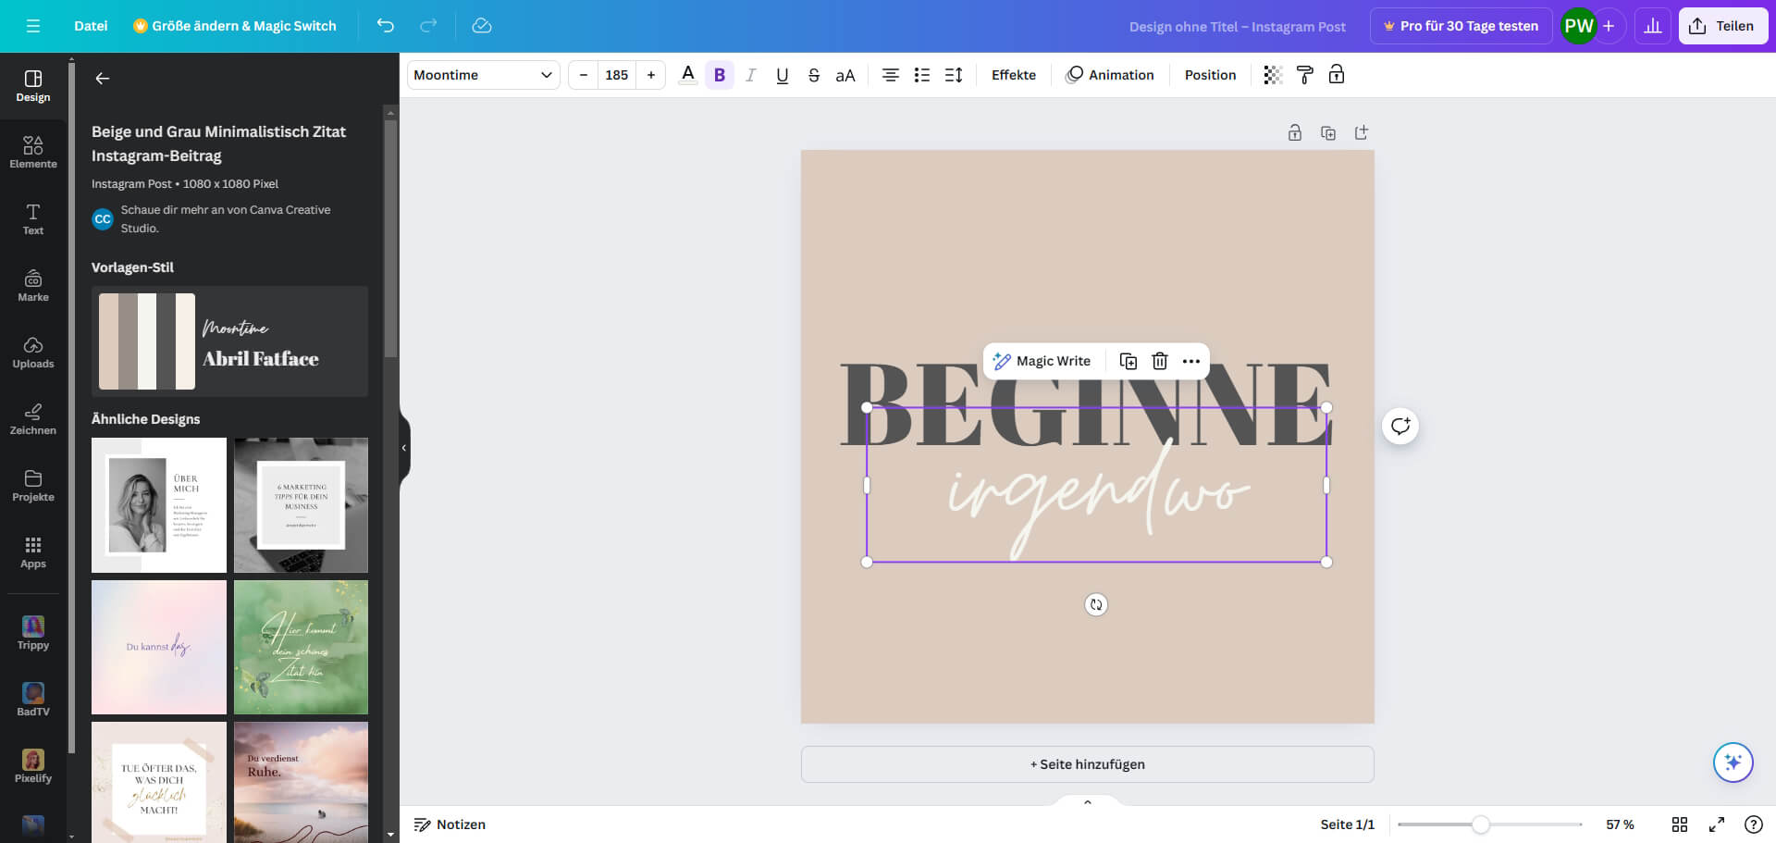Click Seite hinzufügen button
This screenshot has width=1776, height=843.
pyautogui.click(x=1087, y=764)
